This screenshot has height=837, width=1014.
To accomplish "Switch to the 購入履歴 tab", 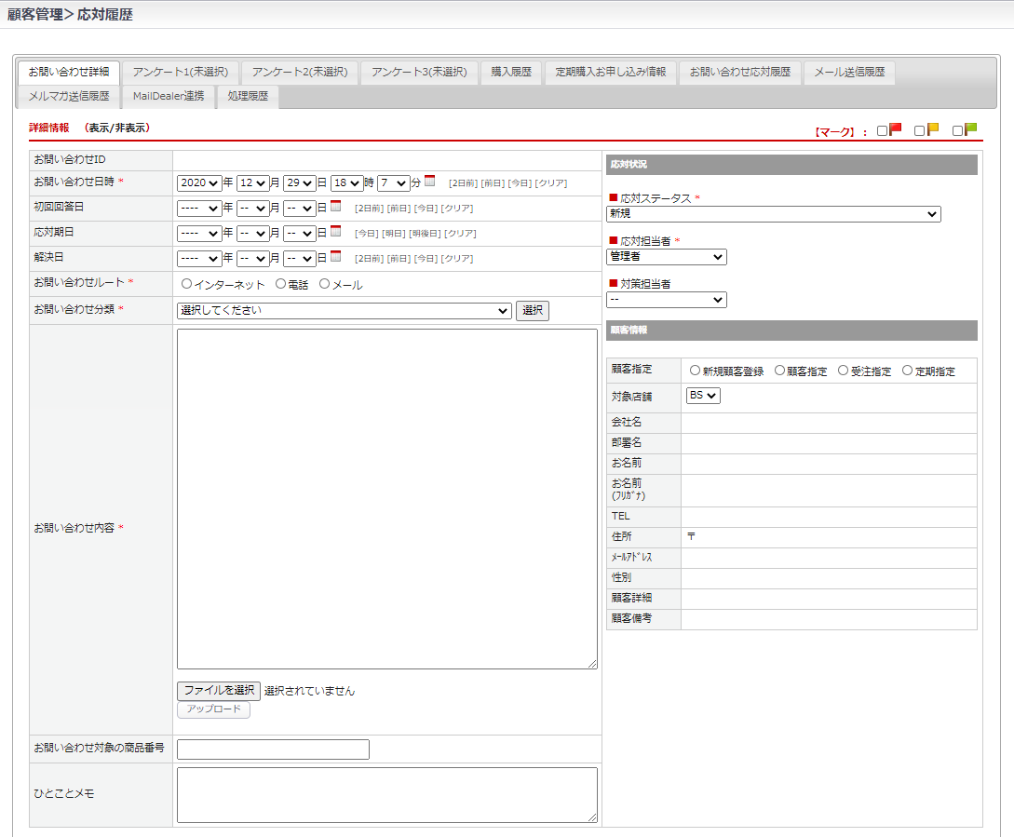I will pos(511,72).
